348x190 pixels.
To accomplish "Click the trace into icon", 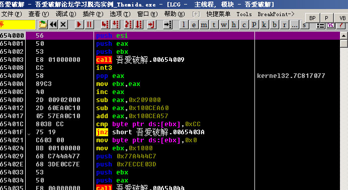I will tap(129, 25).
